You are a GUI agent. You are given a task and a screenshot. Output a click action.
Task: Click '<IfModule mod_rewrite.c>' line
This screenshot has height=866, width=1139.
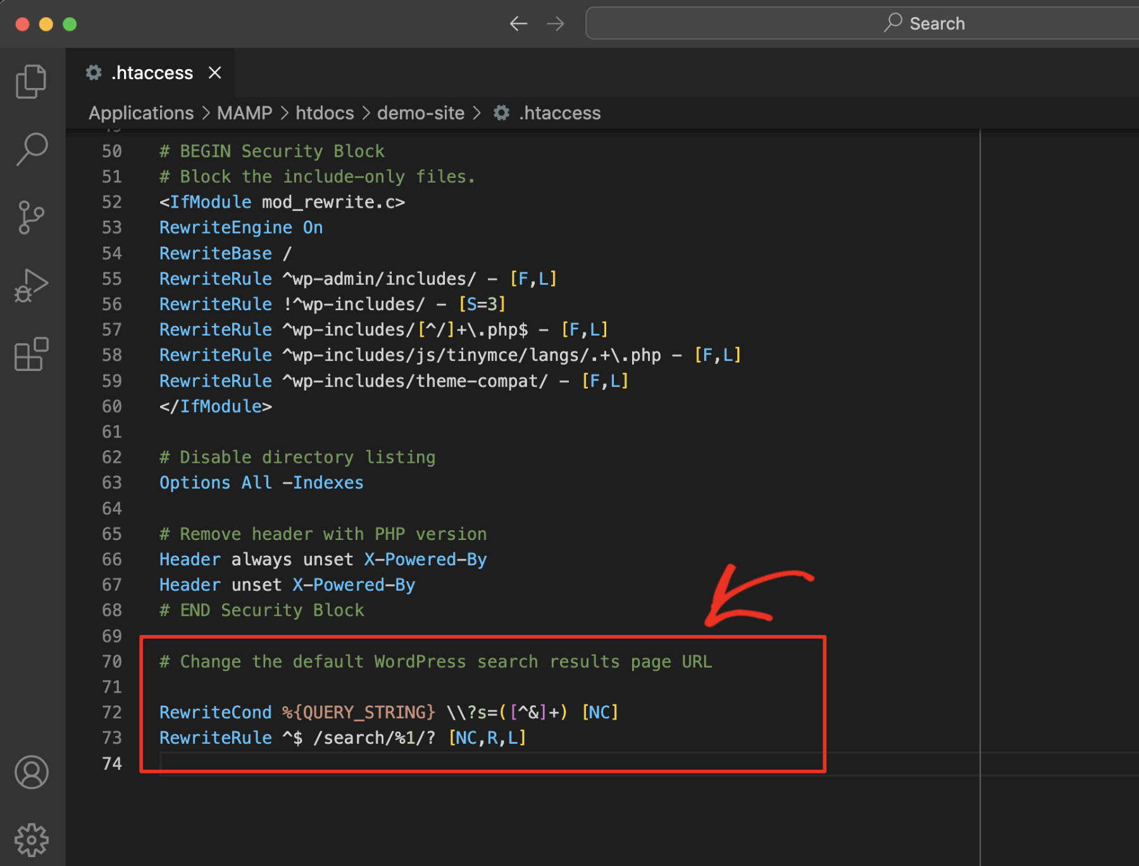coord(282,202)
